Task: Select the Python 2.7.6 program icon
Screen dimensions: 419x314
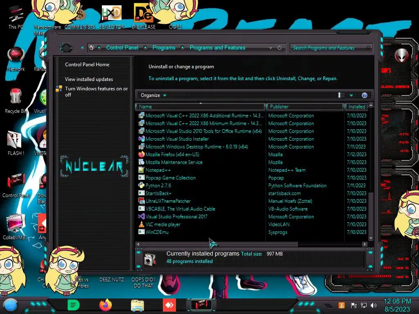Action: click(141, 185)
